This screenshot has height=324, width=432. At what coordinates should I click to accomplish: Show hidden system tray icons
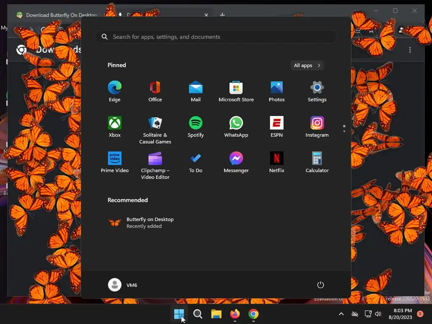click(341, 314)
